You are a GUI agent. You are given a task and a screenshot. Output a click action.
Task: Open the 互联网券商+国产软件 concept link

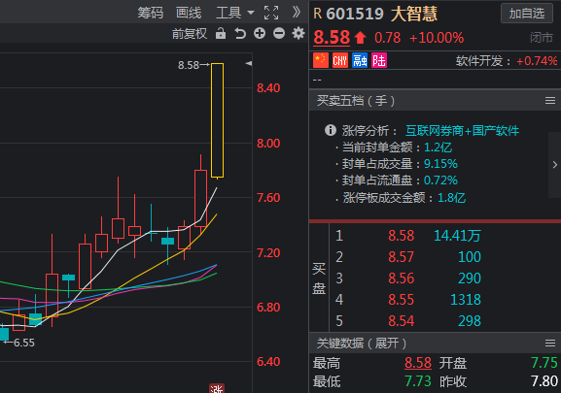(x=462, y=131)
